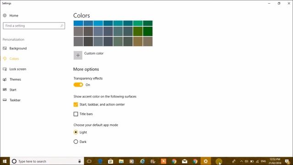Launch Microsoft Edge from the taskbar
The height and width of the screenshot is (165, 293).
[x=100, y=161]
